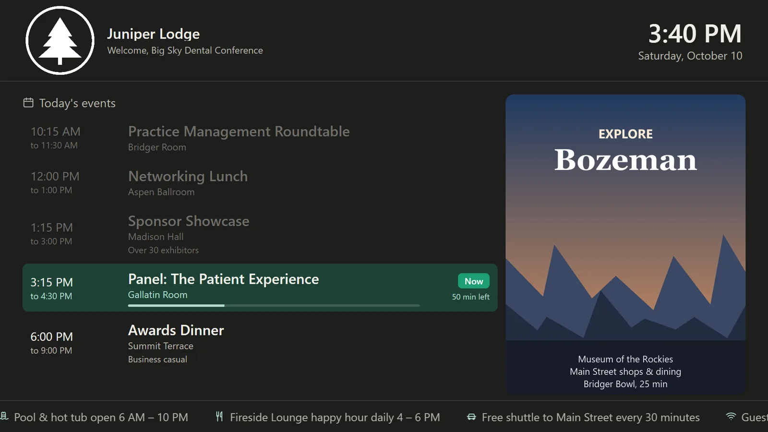Click the Summit Terrace location text
Viewport: 768px width, 432px height.
(160, 346)
